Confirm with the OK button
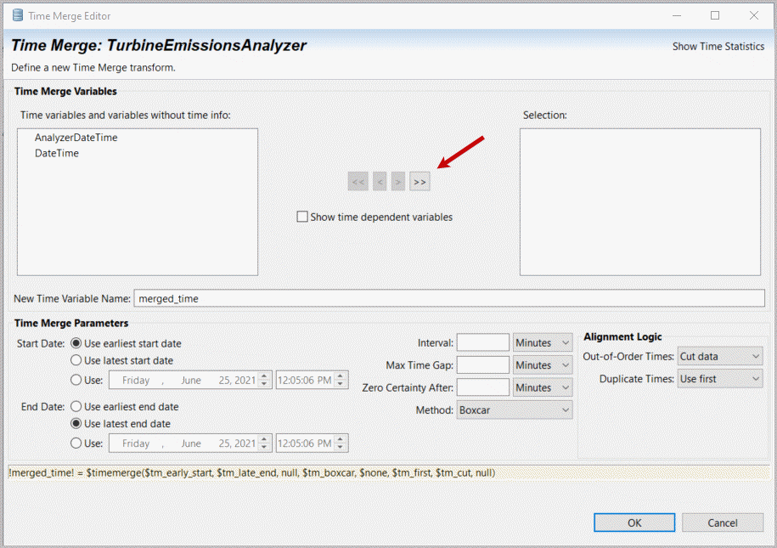The image size is (777, 548). (x=633, y=523)
